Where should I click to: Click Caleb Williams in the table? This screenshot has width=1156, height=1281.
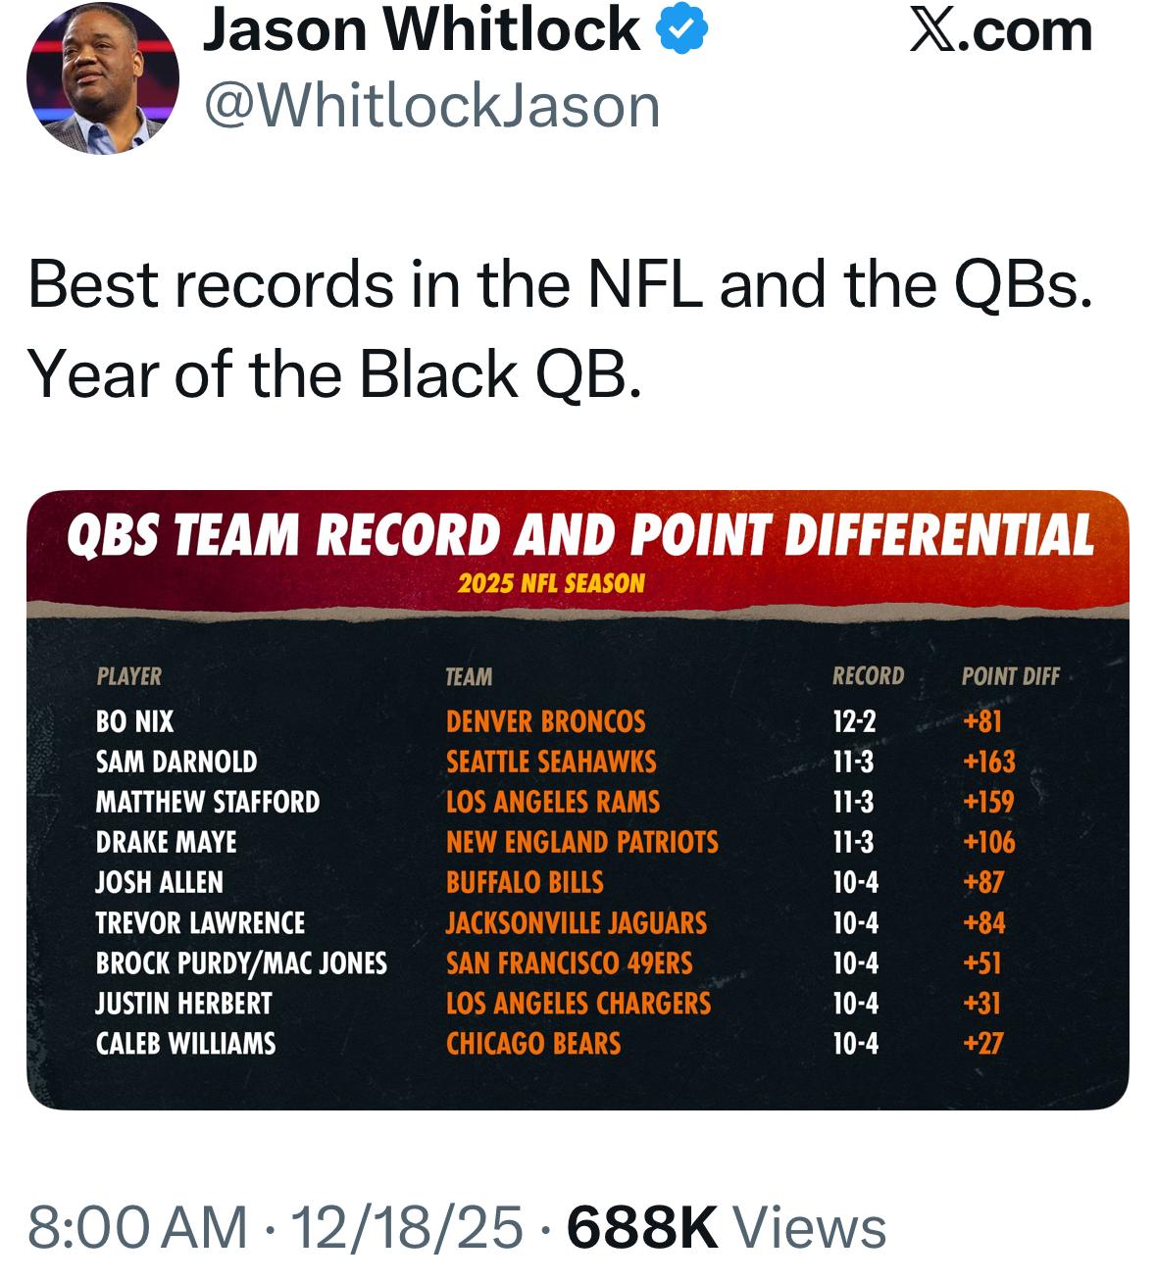coord(185,1044)
